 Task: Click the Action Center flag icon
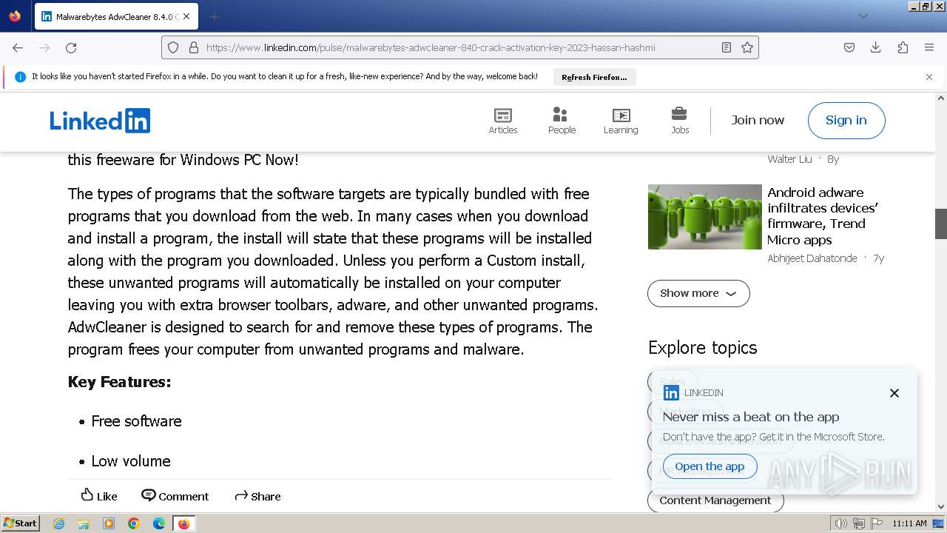coord(876,523)
